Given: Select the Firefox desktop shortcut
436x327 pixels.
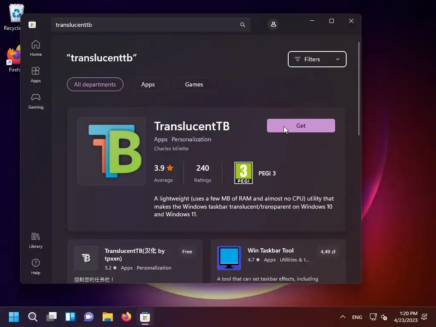Looking at the screenshot, I should pos(13,59).
